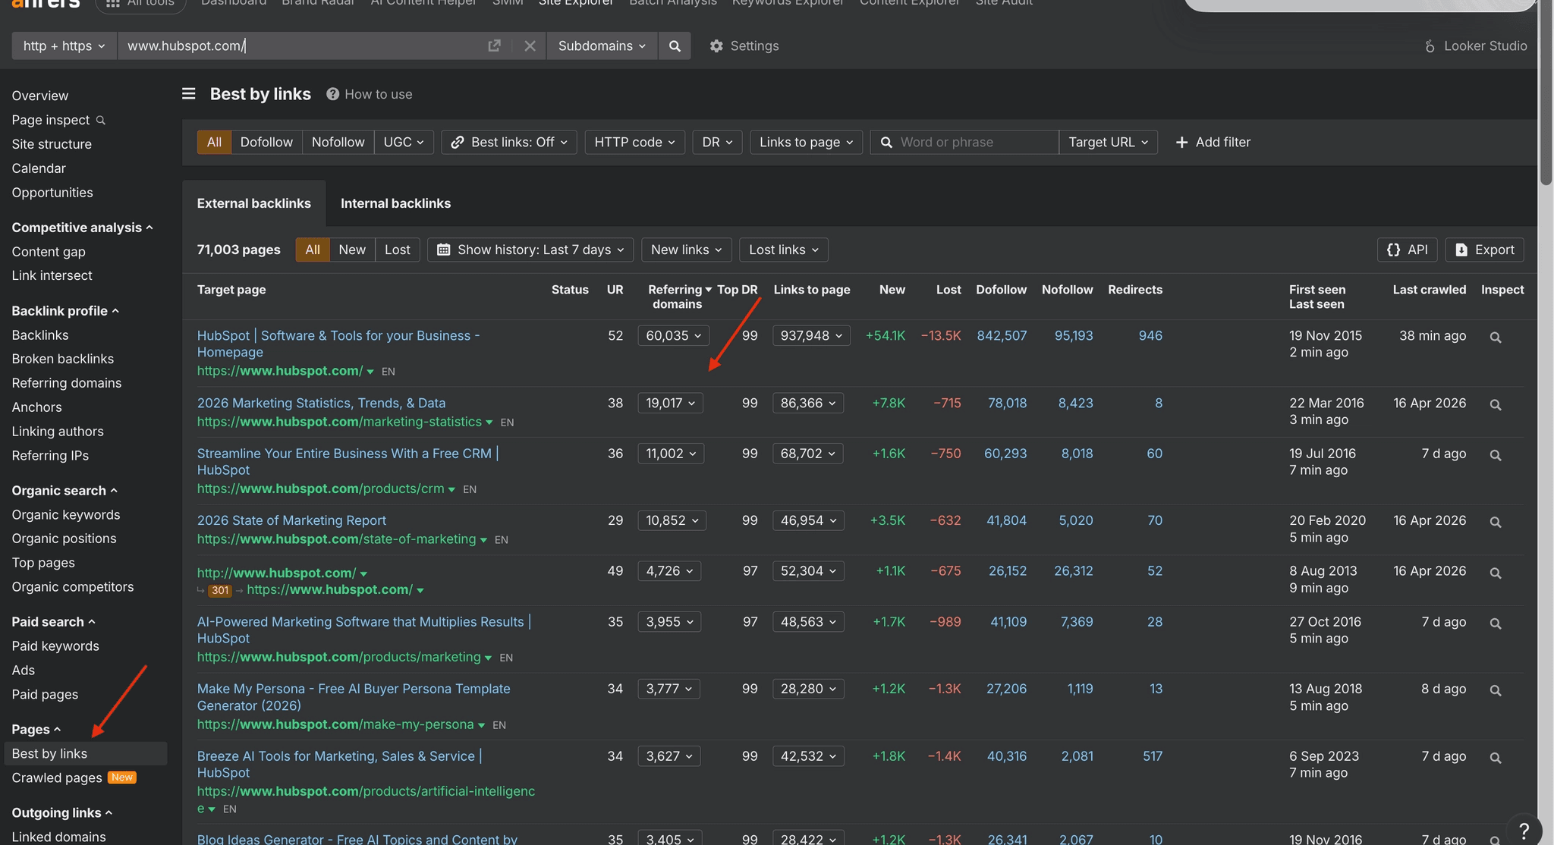The height and width of the screenshot is (845, 1554).
Task: Click Page inspect search icon in sidebar
Action: click(101, 120)
